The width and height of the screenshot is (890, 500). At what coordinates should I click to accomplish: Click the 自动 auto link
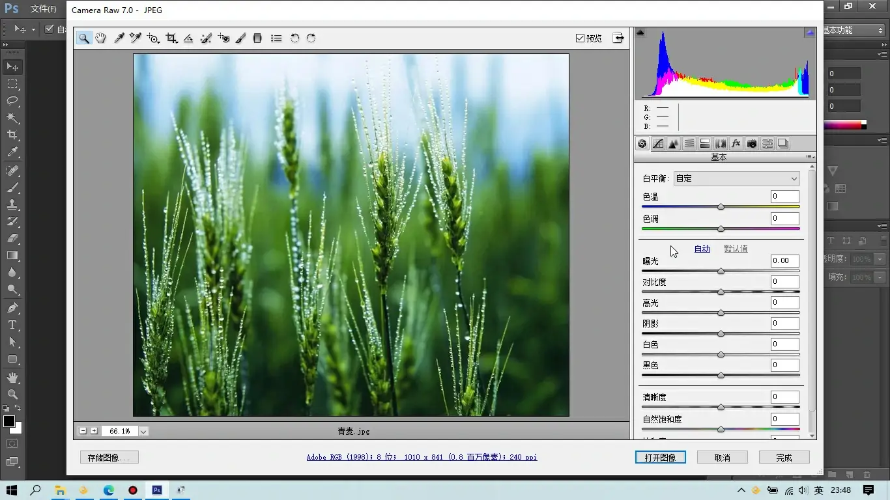[702, 249]
